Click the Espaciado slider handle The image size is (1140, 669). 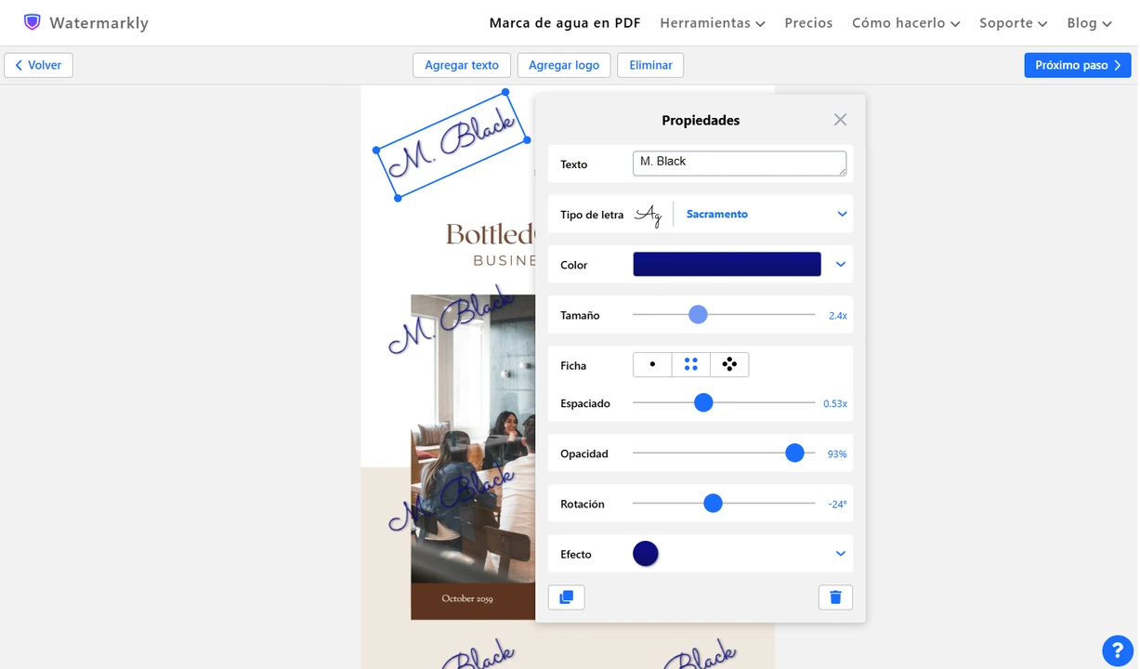coord(703,403)
